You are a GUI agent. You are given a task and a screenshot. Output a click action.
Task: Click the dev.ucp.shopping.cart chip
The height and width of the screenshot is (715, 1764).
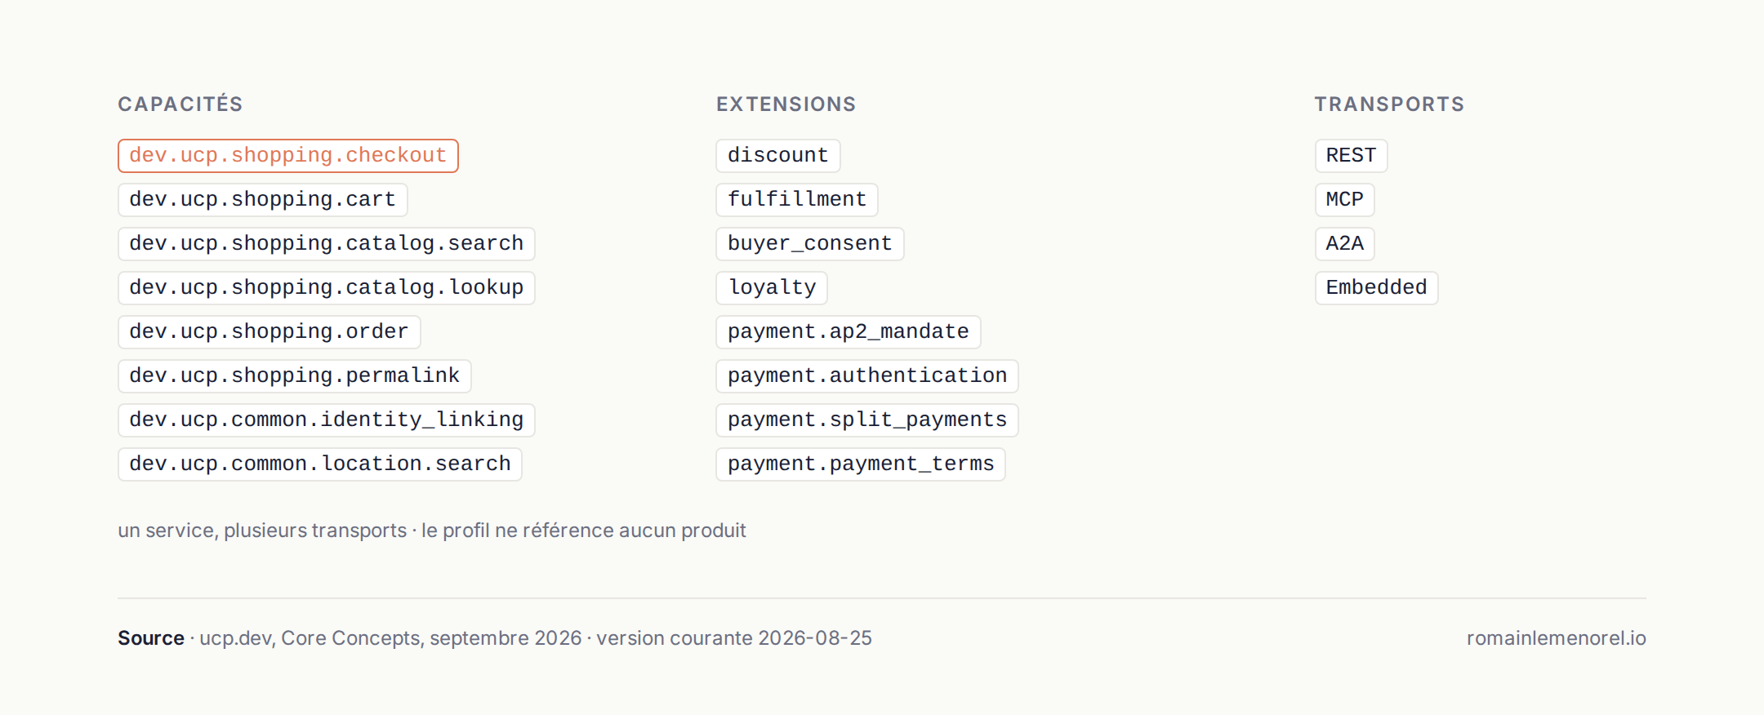pos(262,199)
